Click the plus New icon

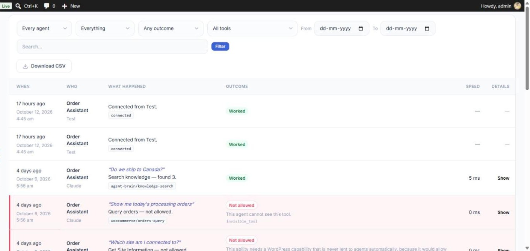65,6
